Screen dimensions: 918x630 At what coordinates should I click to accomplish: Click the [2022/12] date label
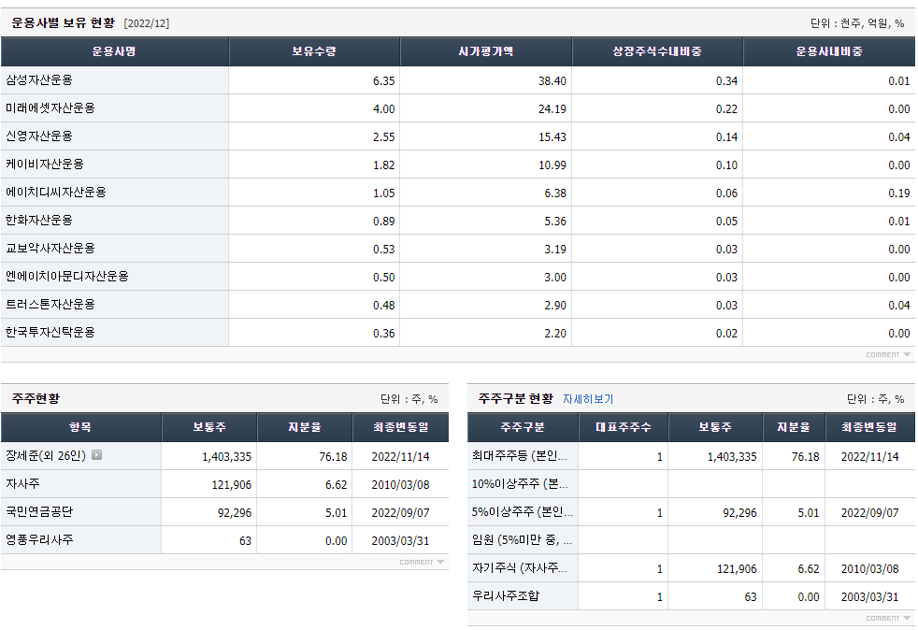tap(147, 23)
